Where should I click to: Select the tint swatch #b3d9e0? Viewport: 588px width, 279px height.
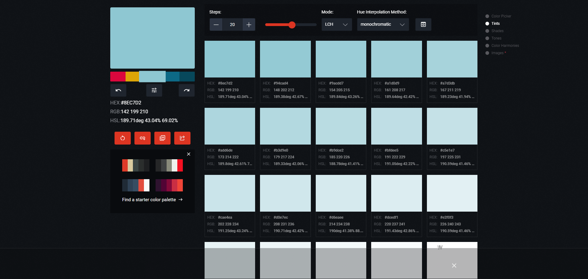click(x=285, y=126)
